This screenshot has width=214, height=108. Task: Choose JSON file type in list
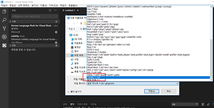[148, 6]
